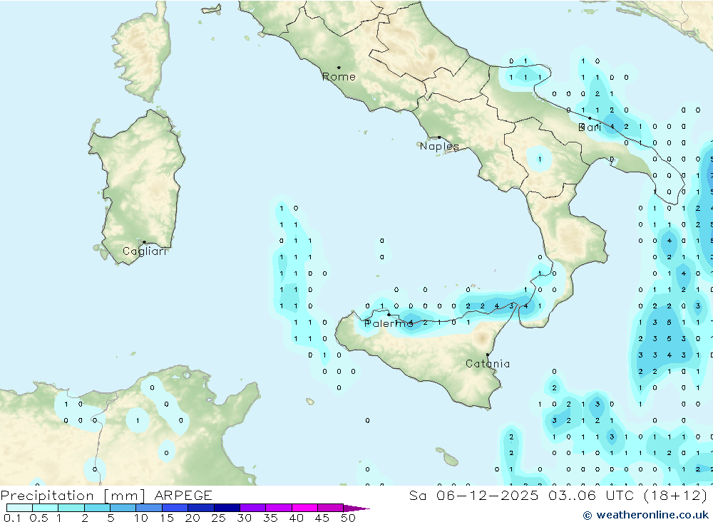Click the legend value 10
Image resolution: width=713 pixels, height=522 pixels.
point(141,518)
